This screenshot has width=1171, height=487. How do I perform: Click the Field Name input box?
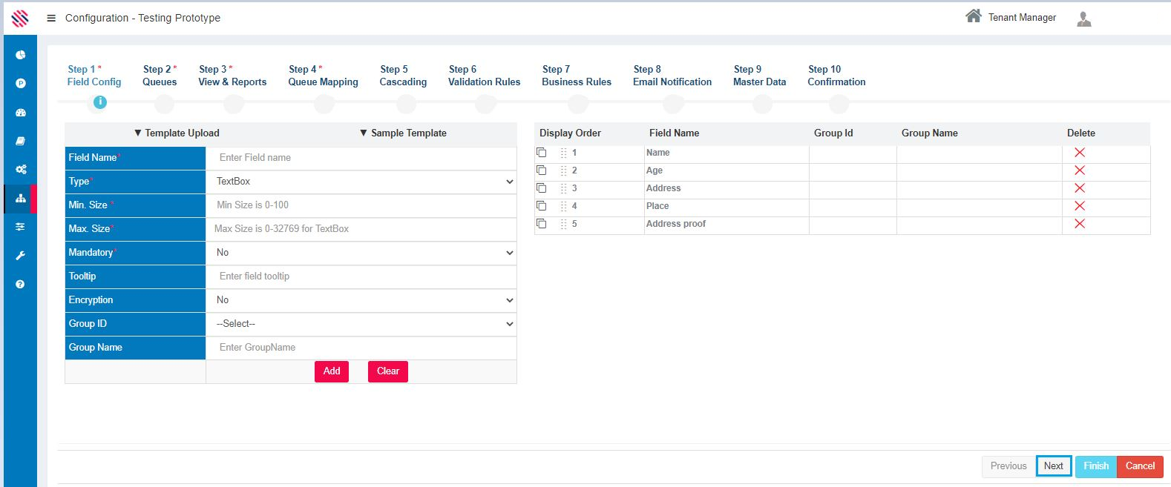(x=361, y=158)
